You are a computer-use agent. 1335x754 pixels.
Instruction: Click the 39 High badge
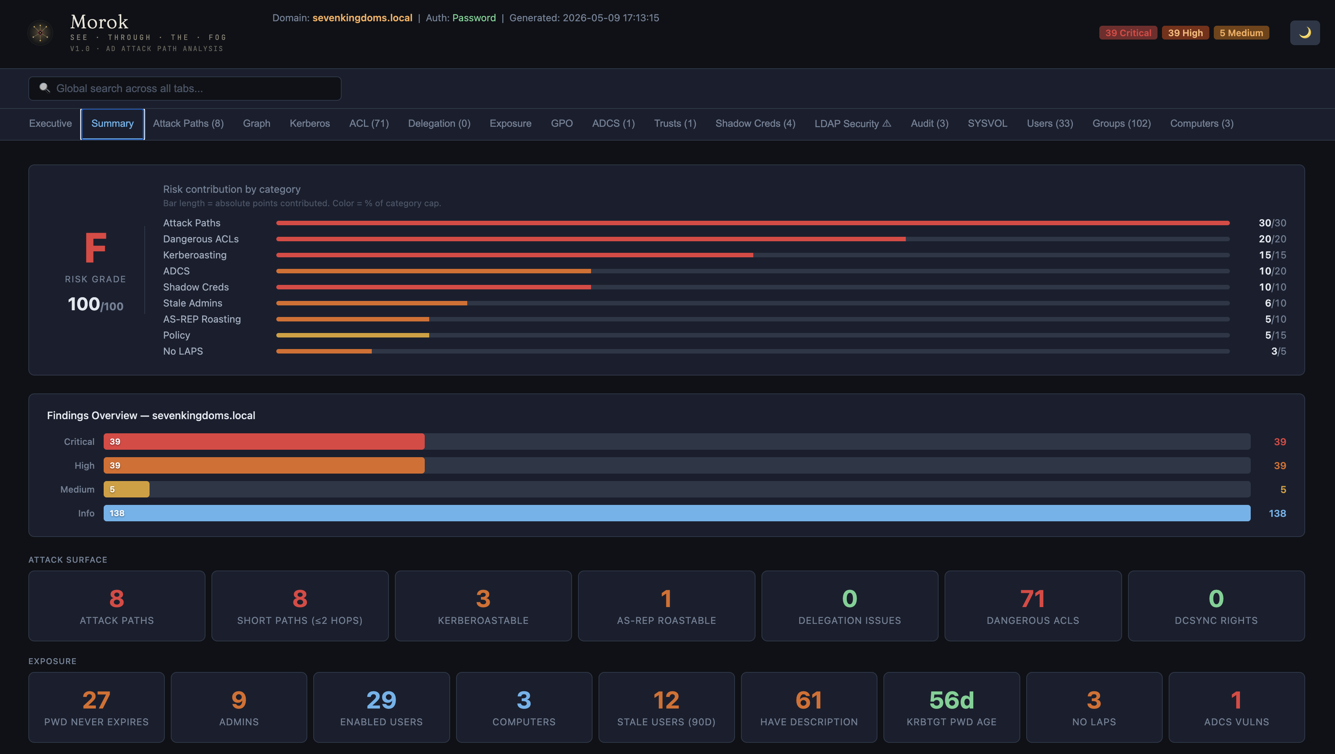tap(1185, 33)
